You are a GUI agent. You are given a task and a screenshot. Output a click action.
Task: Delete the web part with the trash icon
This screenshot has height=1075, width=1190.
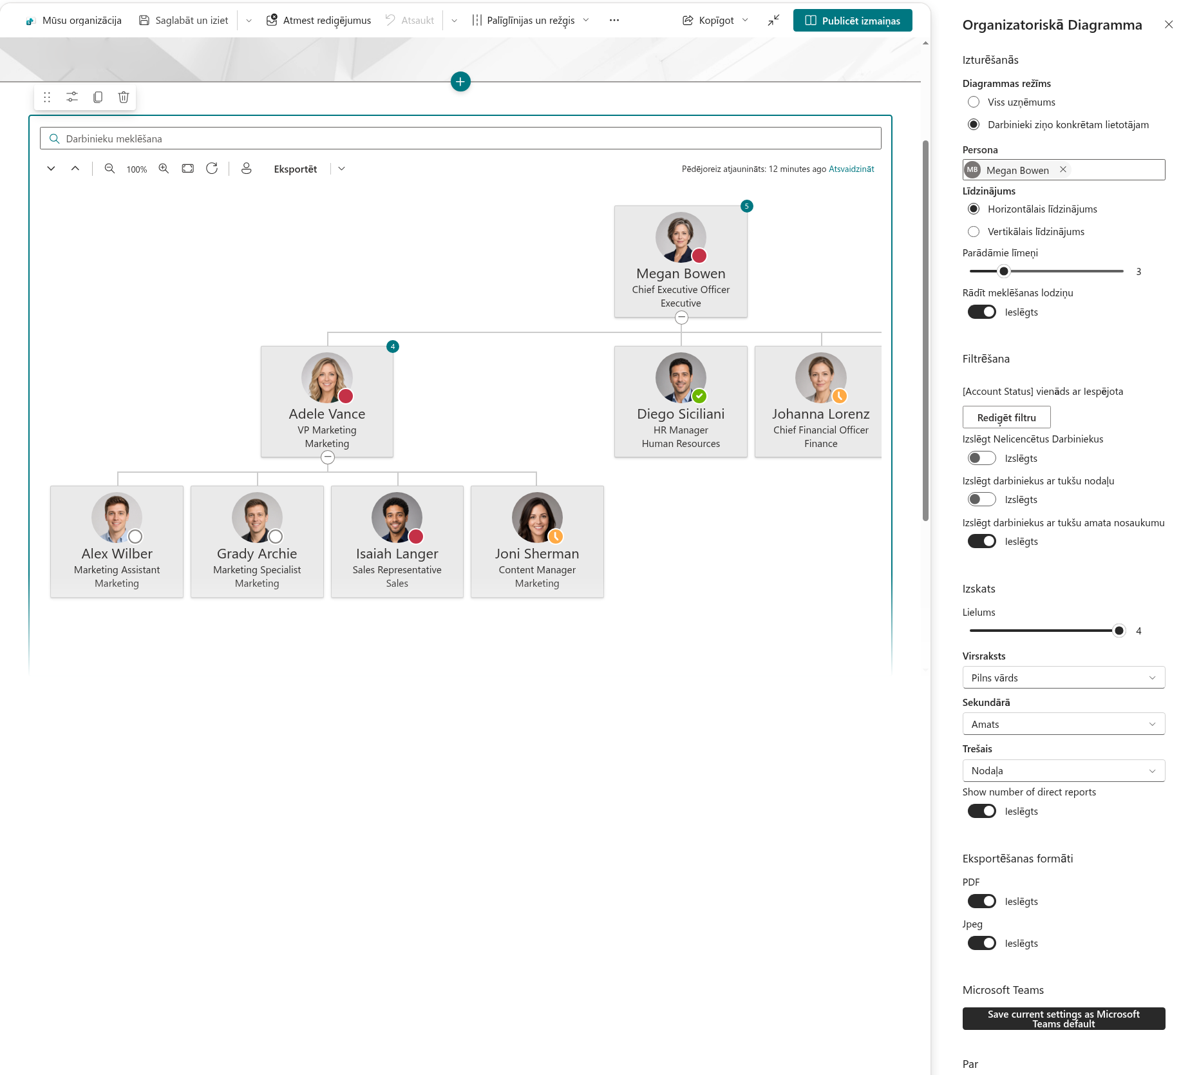point(124,97)
